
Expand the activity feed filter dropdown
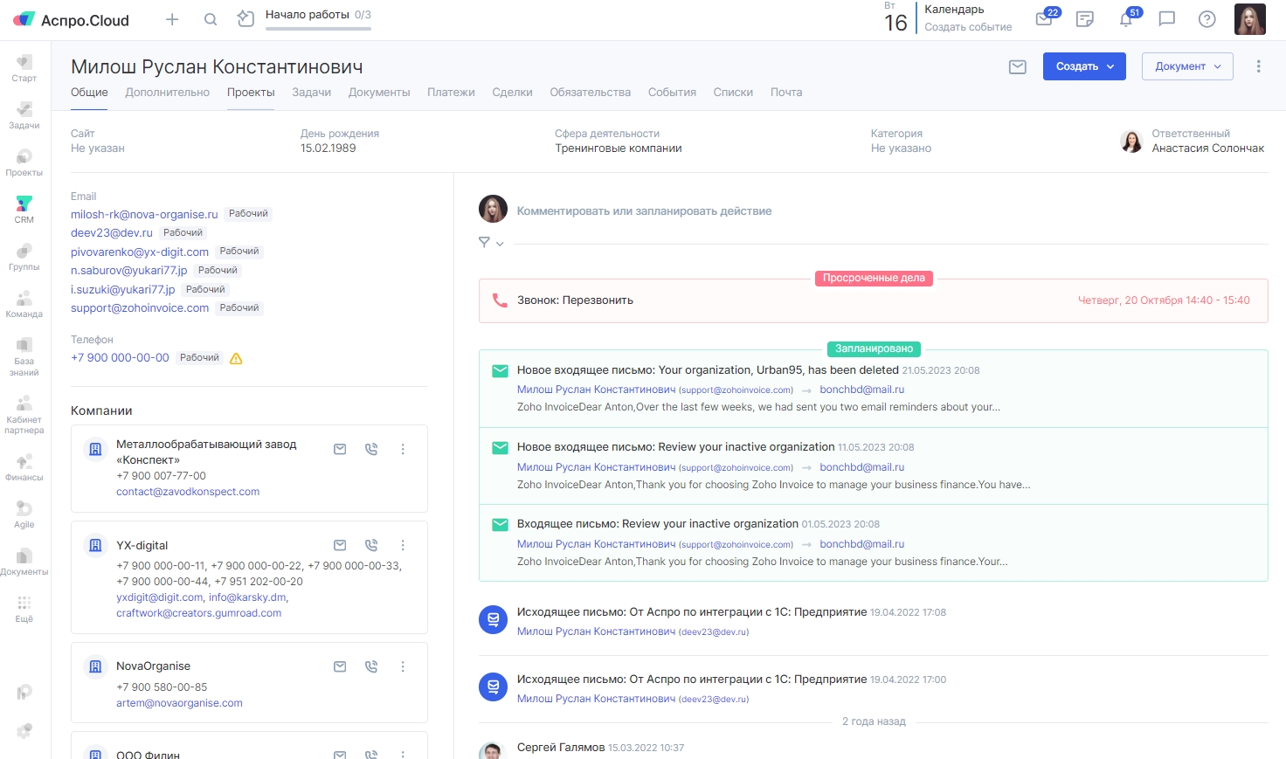click(x=491, y=243)
